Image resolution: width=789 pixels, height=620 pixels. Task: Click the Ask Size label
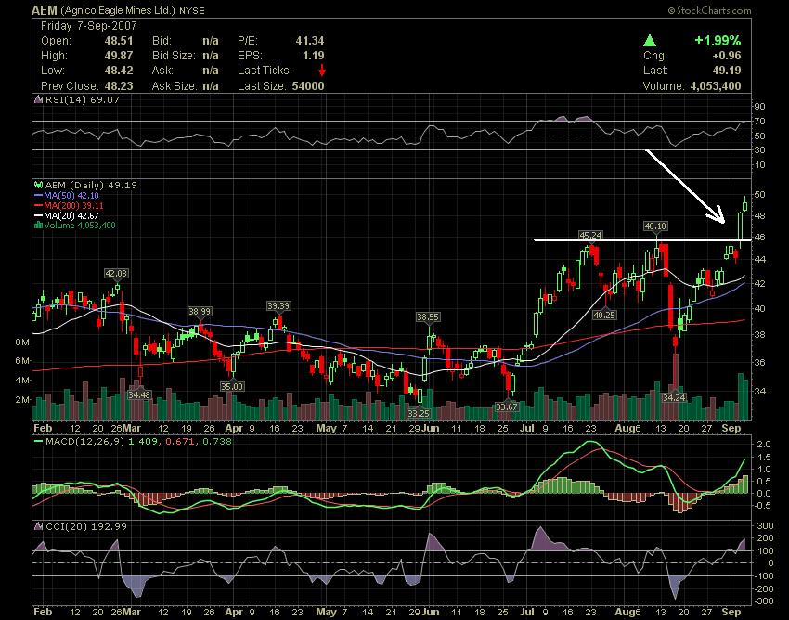(175, 86)
